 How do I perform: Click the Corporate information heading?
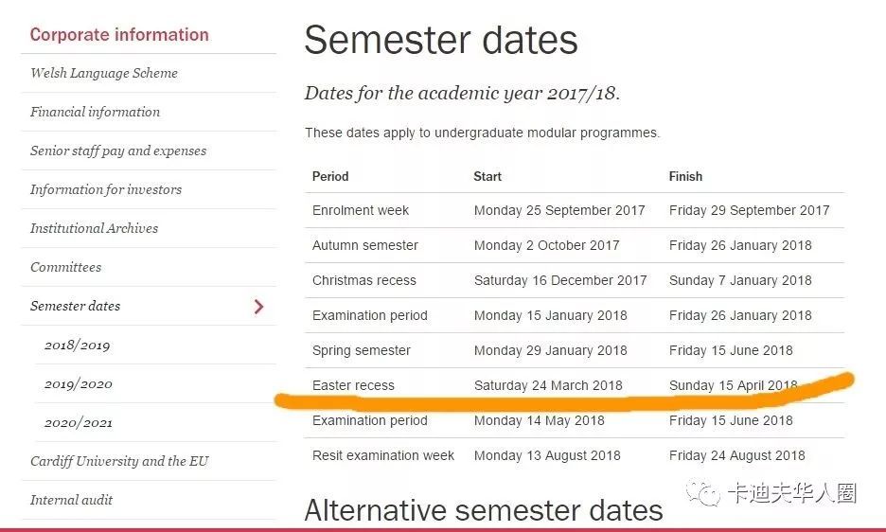119,34
